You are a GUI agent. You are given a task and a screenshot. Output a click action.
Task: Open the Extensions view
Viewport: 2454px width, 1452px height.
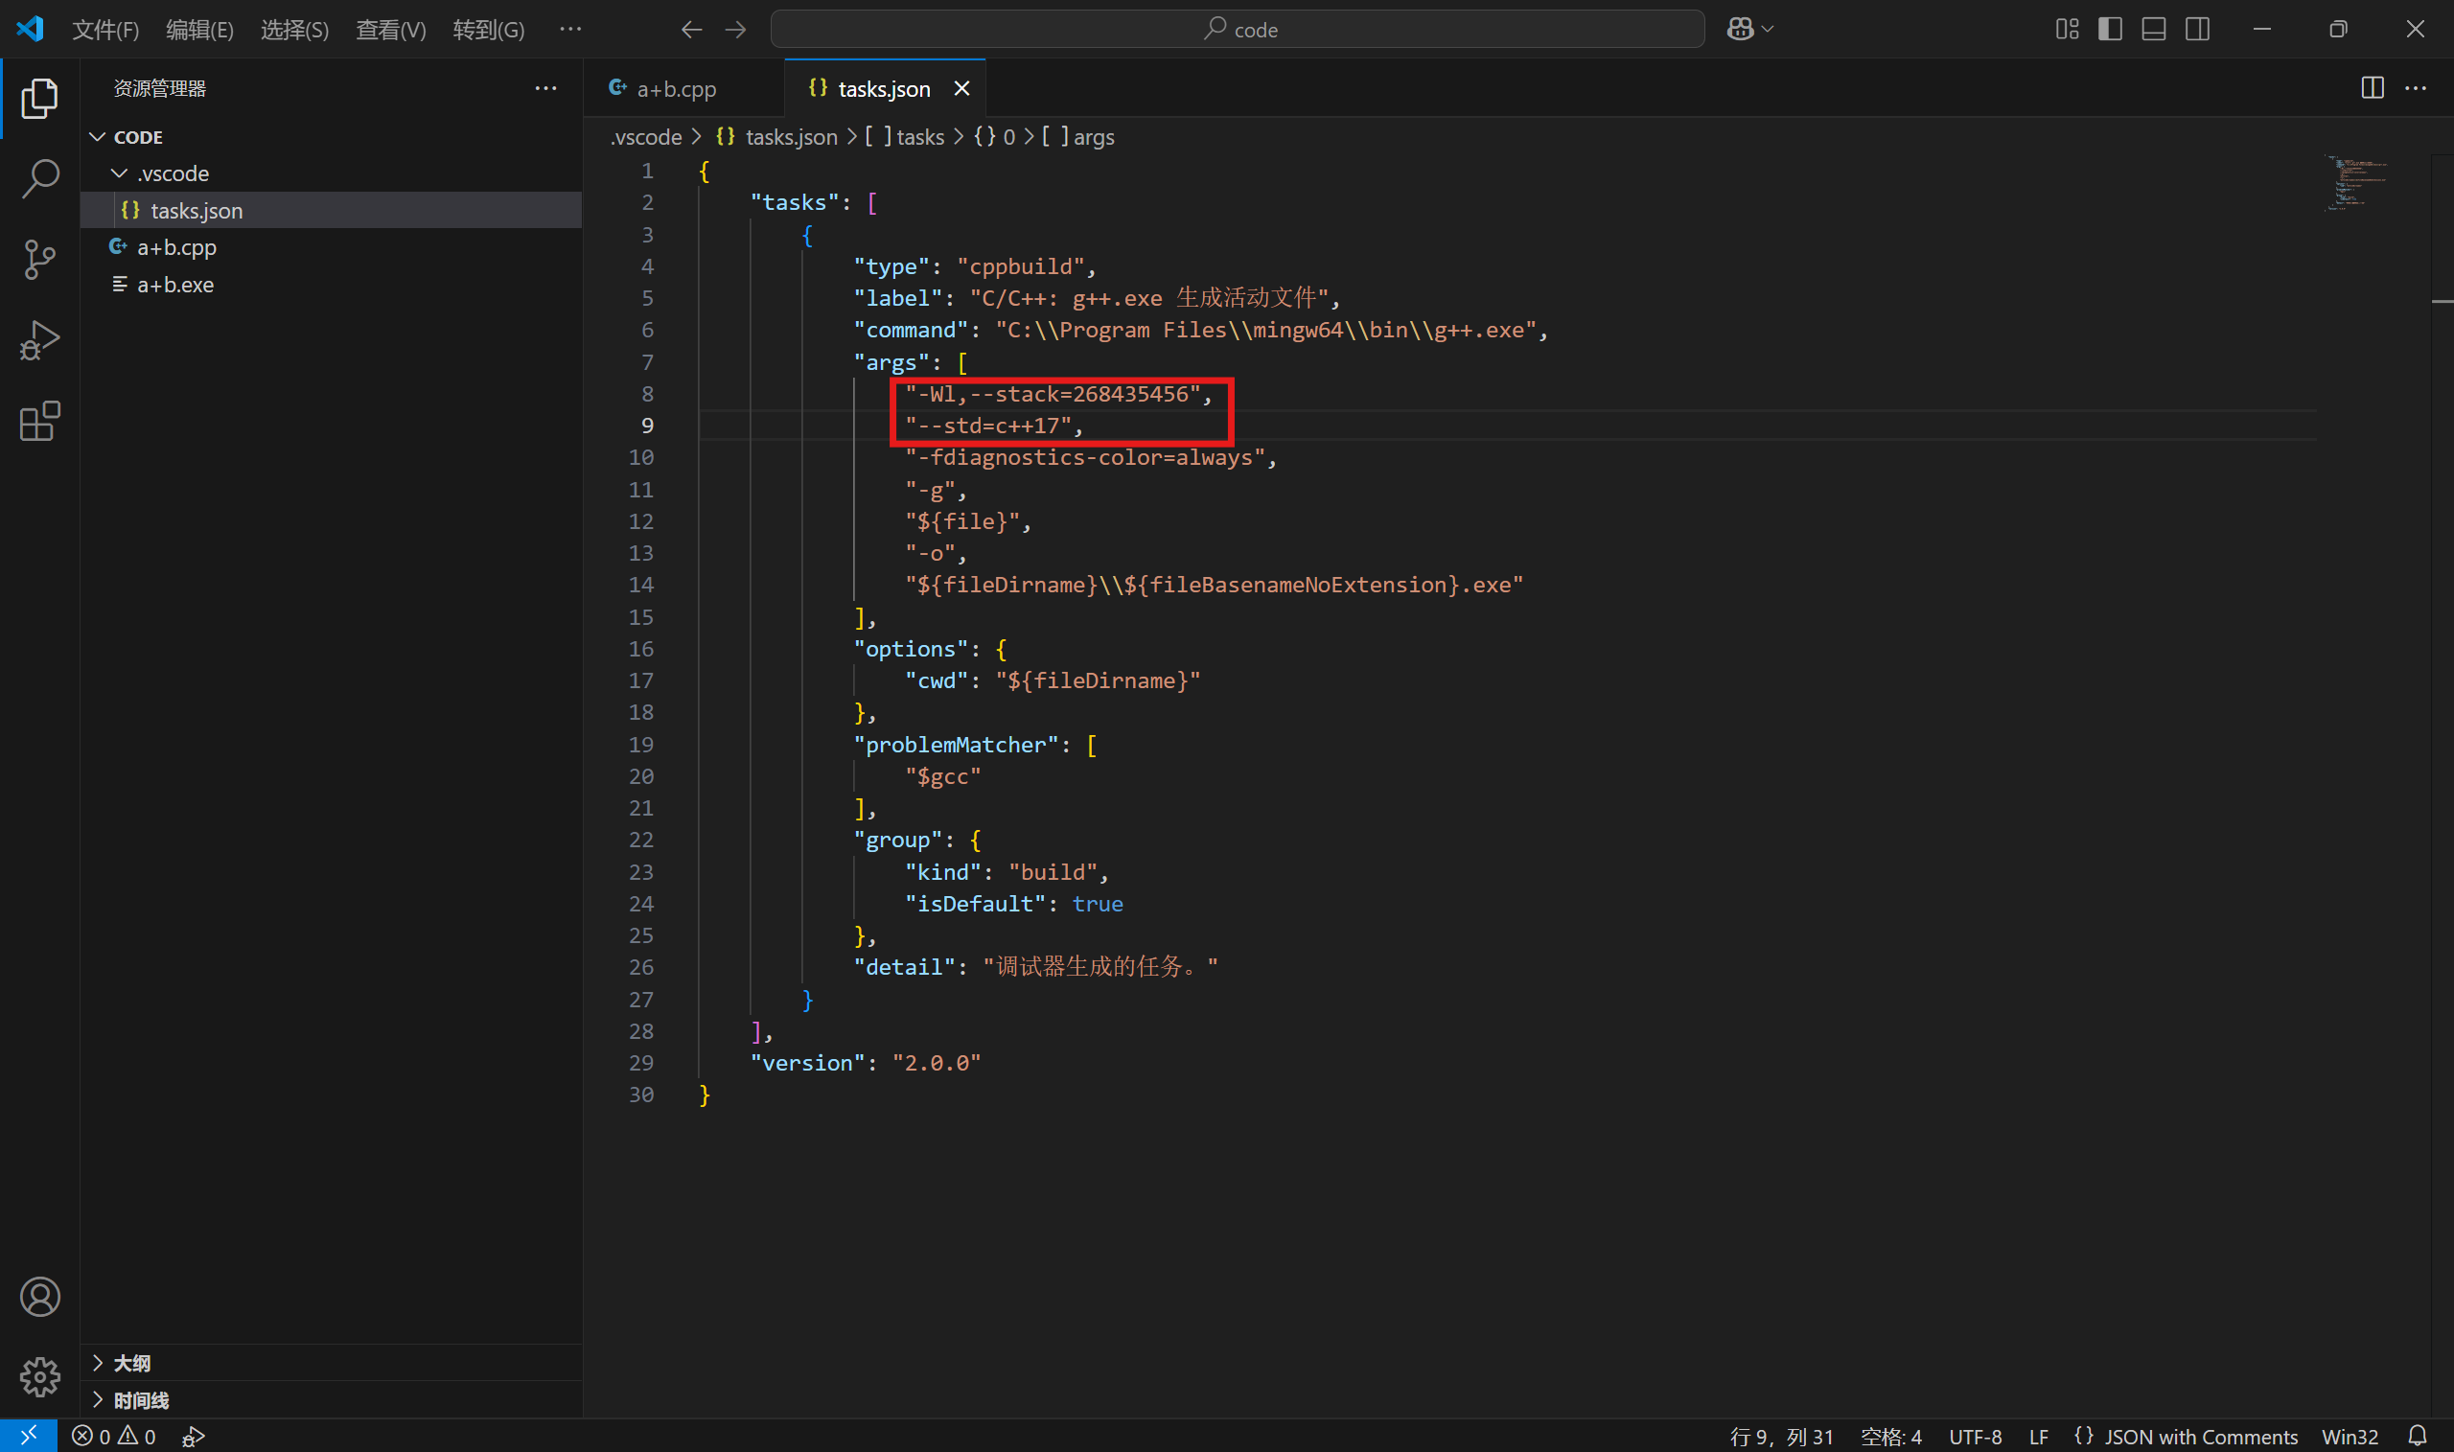(x=40, y=422)
